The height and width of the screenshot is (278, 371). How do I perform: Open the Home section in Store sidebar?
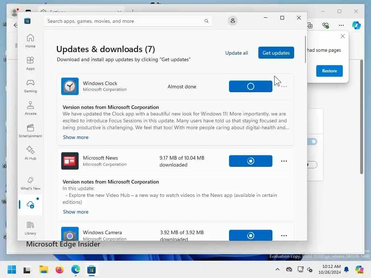[x=30, y=41]
